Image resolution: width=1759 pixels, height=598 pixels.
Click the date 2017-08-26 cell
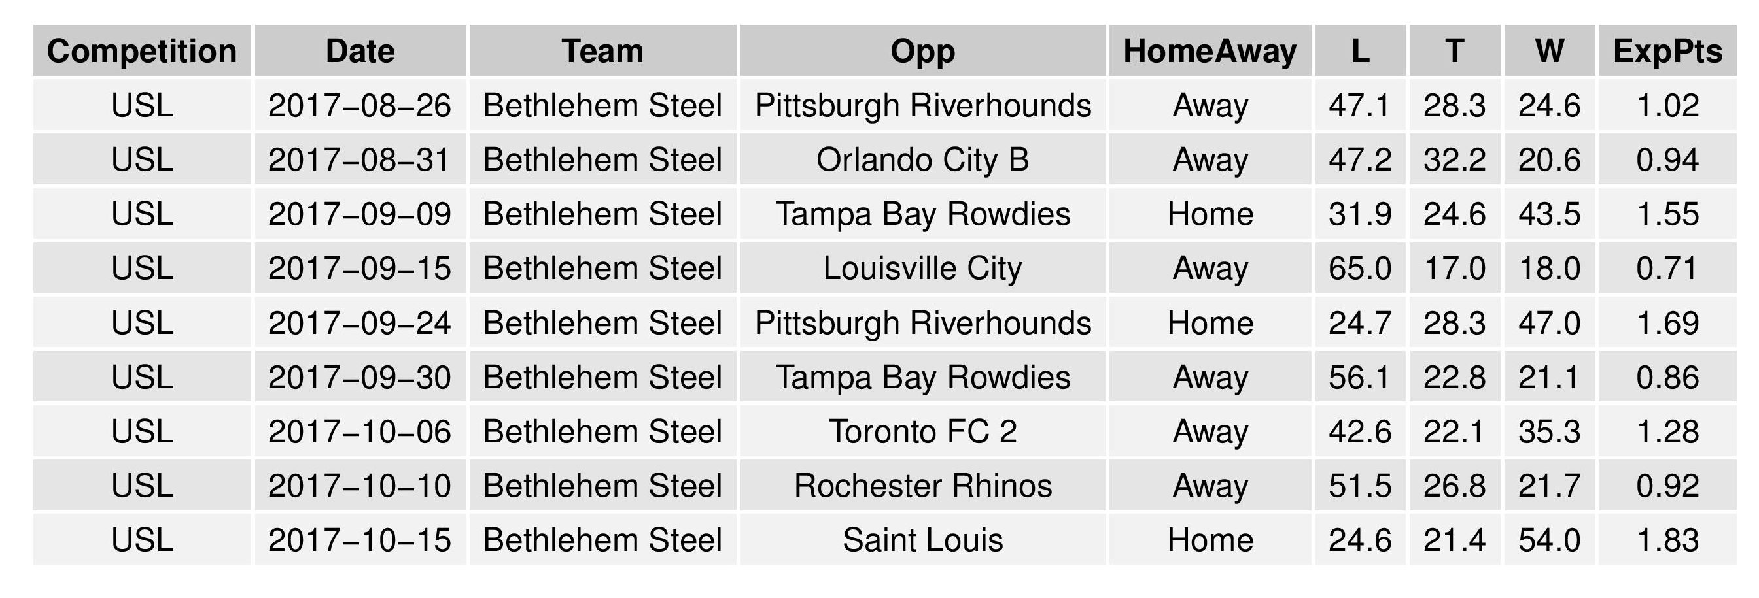click(x=360, y=106)
